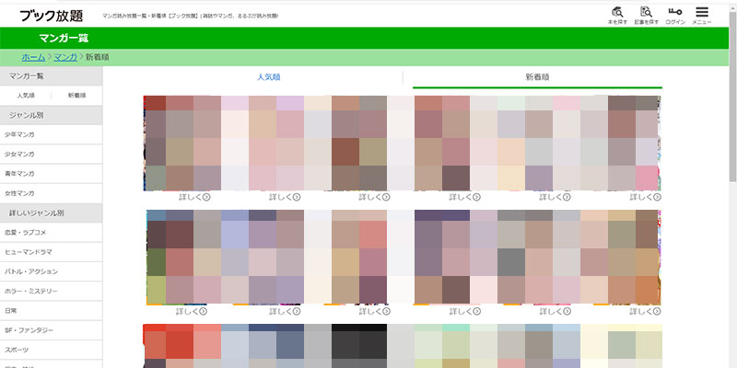Click the ブック放題 site logo
The image size is (737, 368).
pos(45,15)
